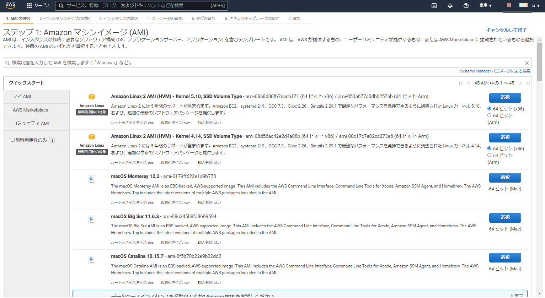The height and width of the screenshot is (298, 545).
Task: Open the help question mark icon
Action: (x=466, y=6)
